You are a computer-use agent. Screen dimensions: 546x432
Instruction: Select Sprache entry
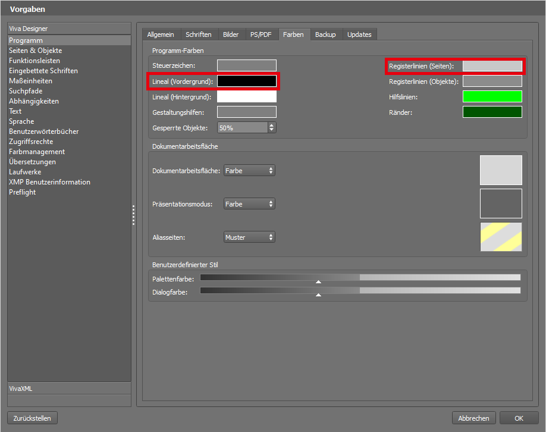click(x=70, y=121)
